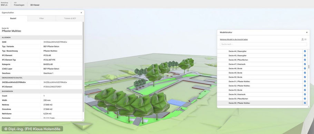The height and width of the screenshot is (134, 314).
Task: Click the Weiteres Modell in die Ansicht laden link
Action: tap(234, 39)
